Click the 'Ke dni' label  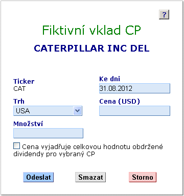110,79
